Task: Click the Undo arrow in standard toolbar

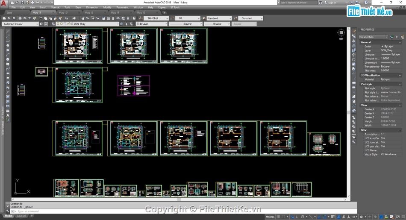Action: 67,18
